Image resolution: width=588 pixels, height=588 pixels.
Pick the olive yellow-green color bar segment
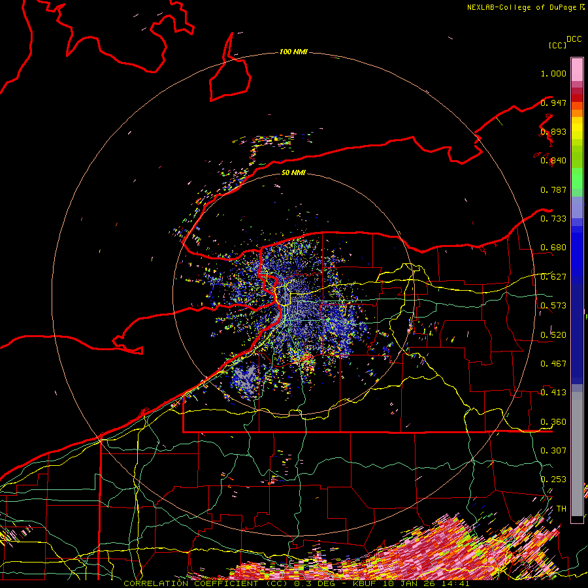(577, 156)
